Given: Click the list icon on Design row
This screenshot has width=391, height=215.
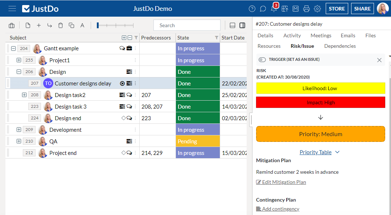Looking at the screenshot, I should [129, 72].
